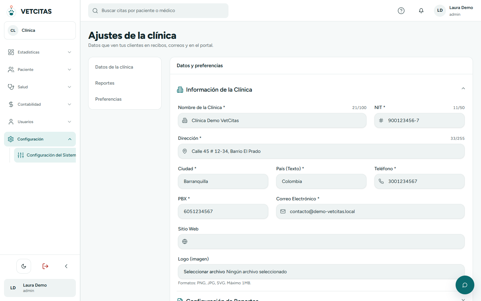Click the PBX input field
This screenshot has width=481, height=301.
pos(223,211)
